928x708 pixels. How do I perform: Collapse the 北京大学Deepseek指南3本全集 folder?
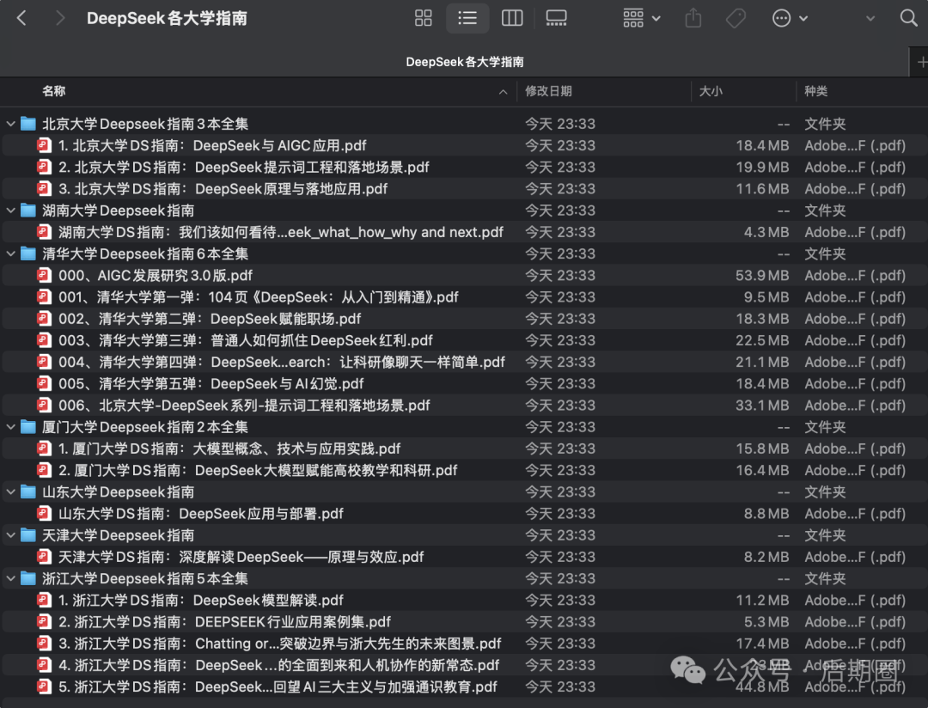point(10,123)
